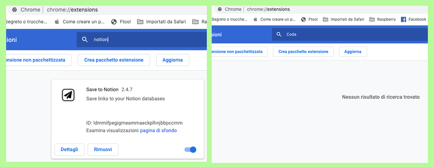Screen dimensions: 434x167
Task: Click the Apple icon bookmark in the left window
Action: coord(57,21)
